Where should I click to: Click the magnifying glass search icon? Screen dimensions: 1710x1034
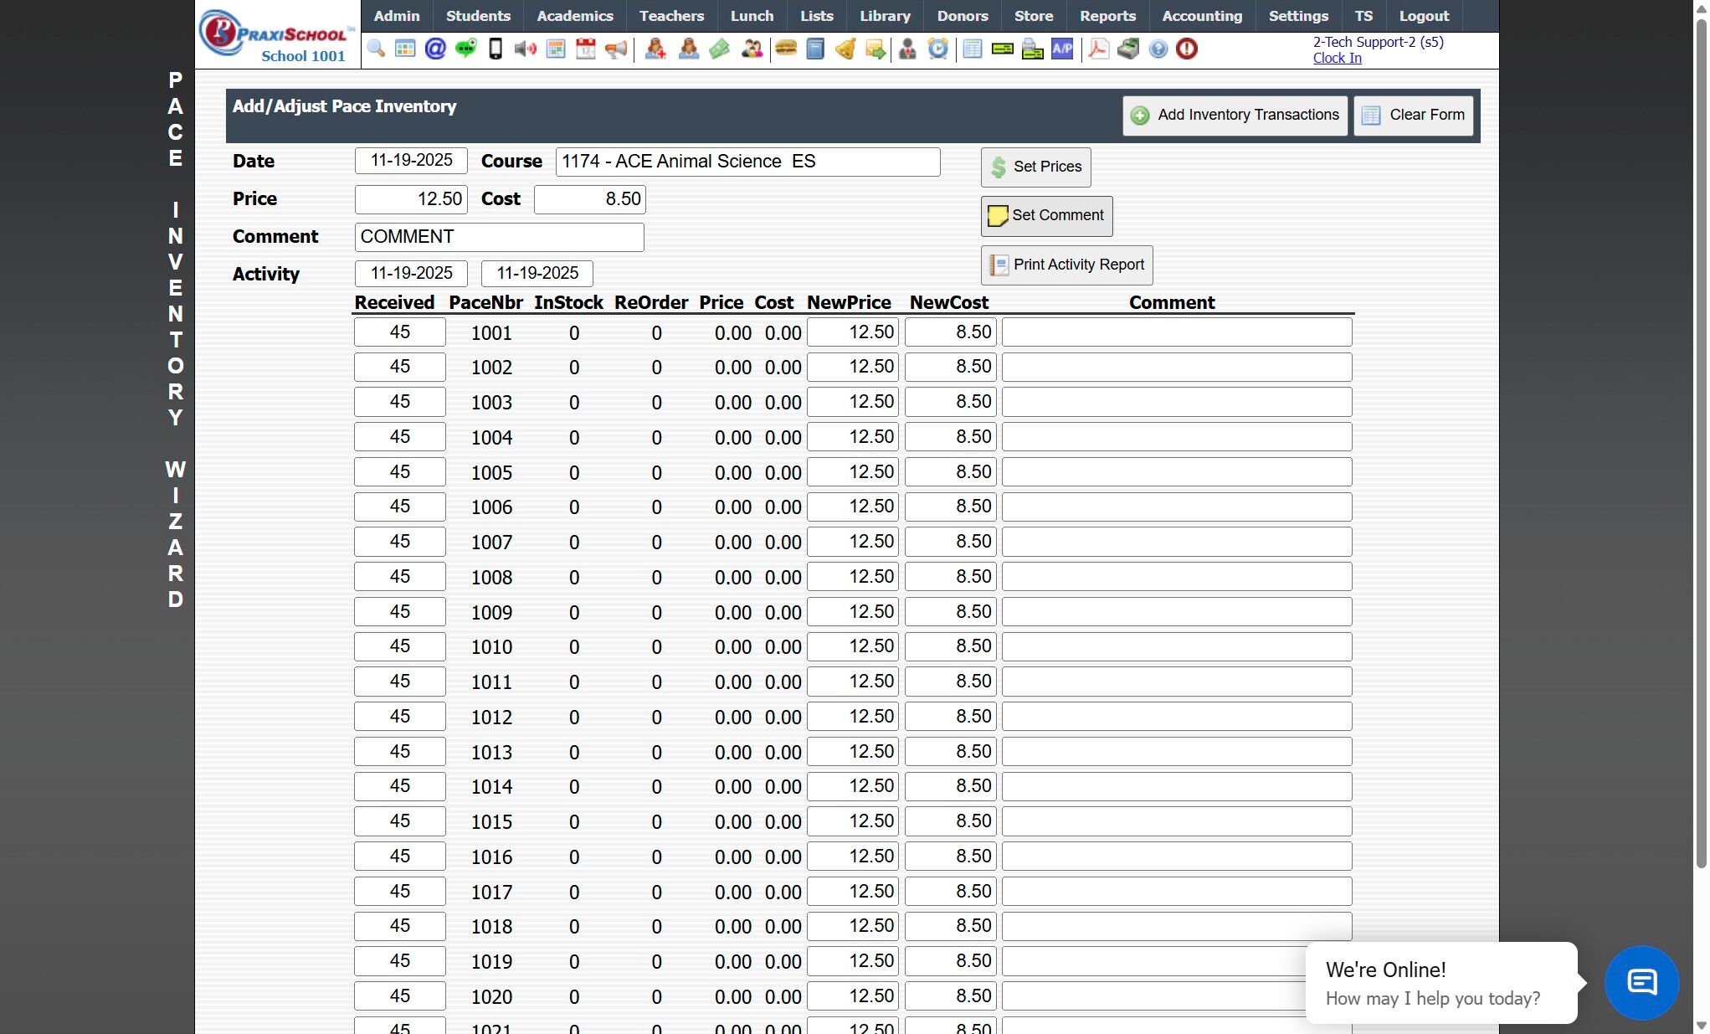[376, 49]
